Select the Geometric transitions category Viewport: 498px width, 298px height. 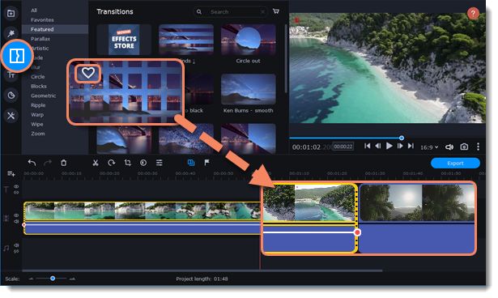44,96
